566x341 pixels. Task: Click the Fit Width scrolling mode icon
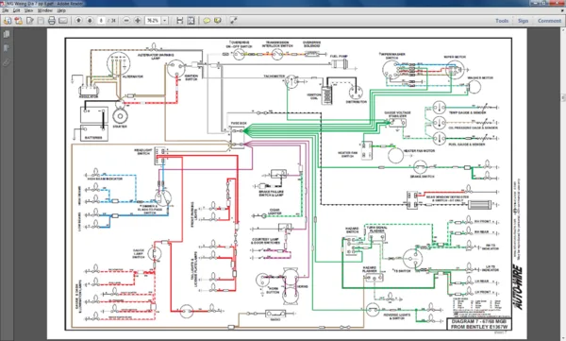[x=180, y=21]
